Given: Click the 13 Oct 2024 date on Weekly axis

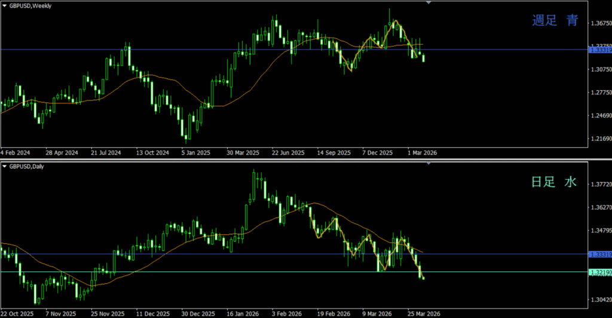Looking at the screenshot, I should (152, 152).
